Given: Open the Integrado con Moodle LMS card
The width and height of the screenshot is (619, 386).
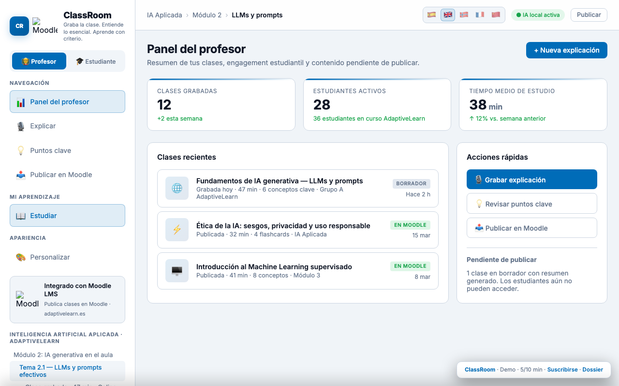Looking at the screenshot, I should tap(67, 300).
